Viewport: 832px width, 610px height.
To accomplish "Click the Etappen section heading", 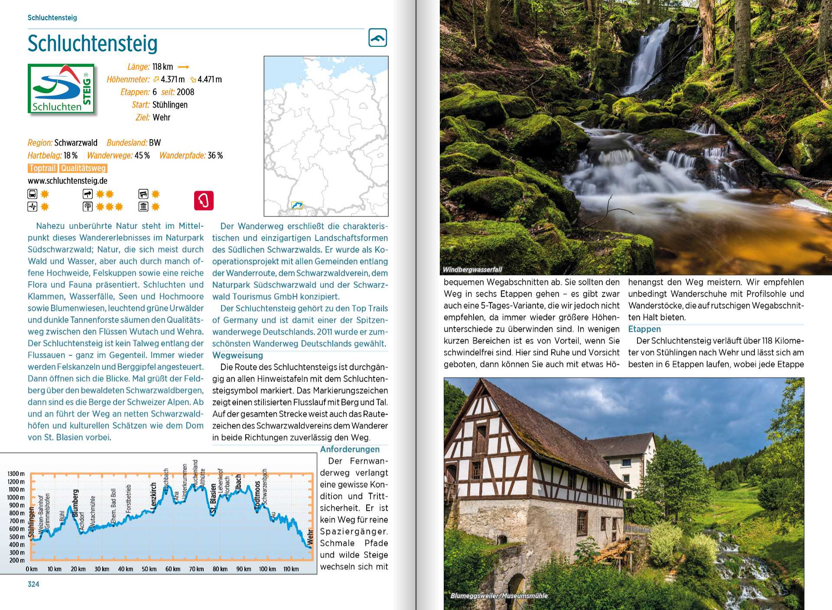I will (644, 329).
